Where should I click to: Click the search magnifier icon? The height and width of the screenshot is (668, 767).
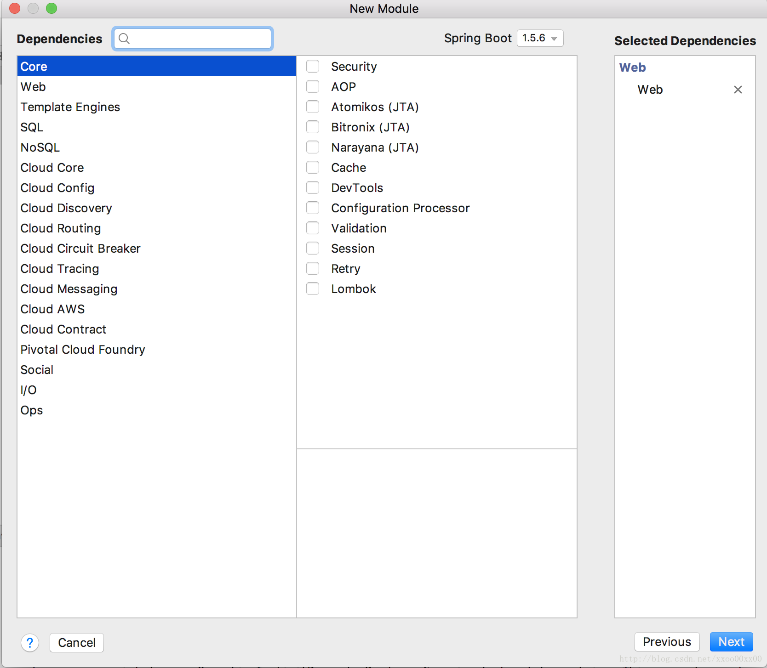click(124, 39)
